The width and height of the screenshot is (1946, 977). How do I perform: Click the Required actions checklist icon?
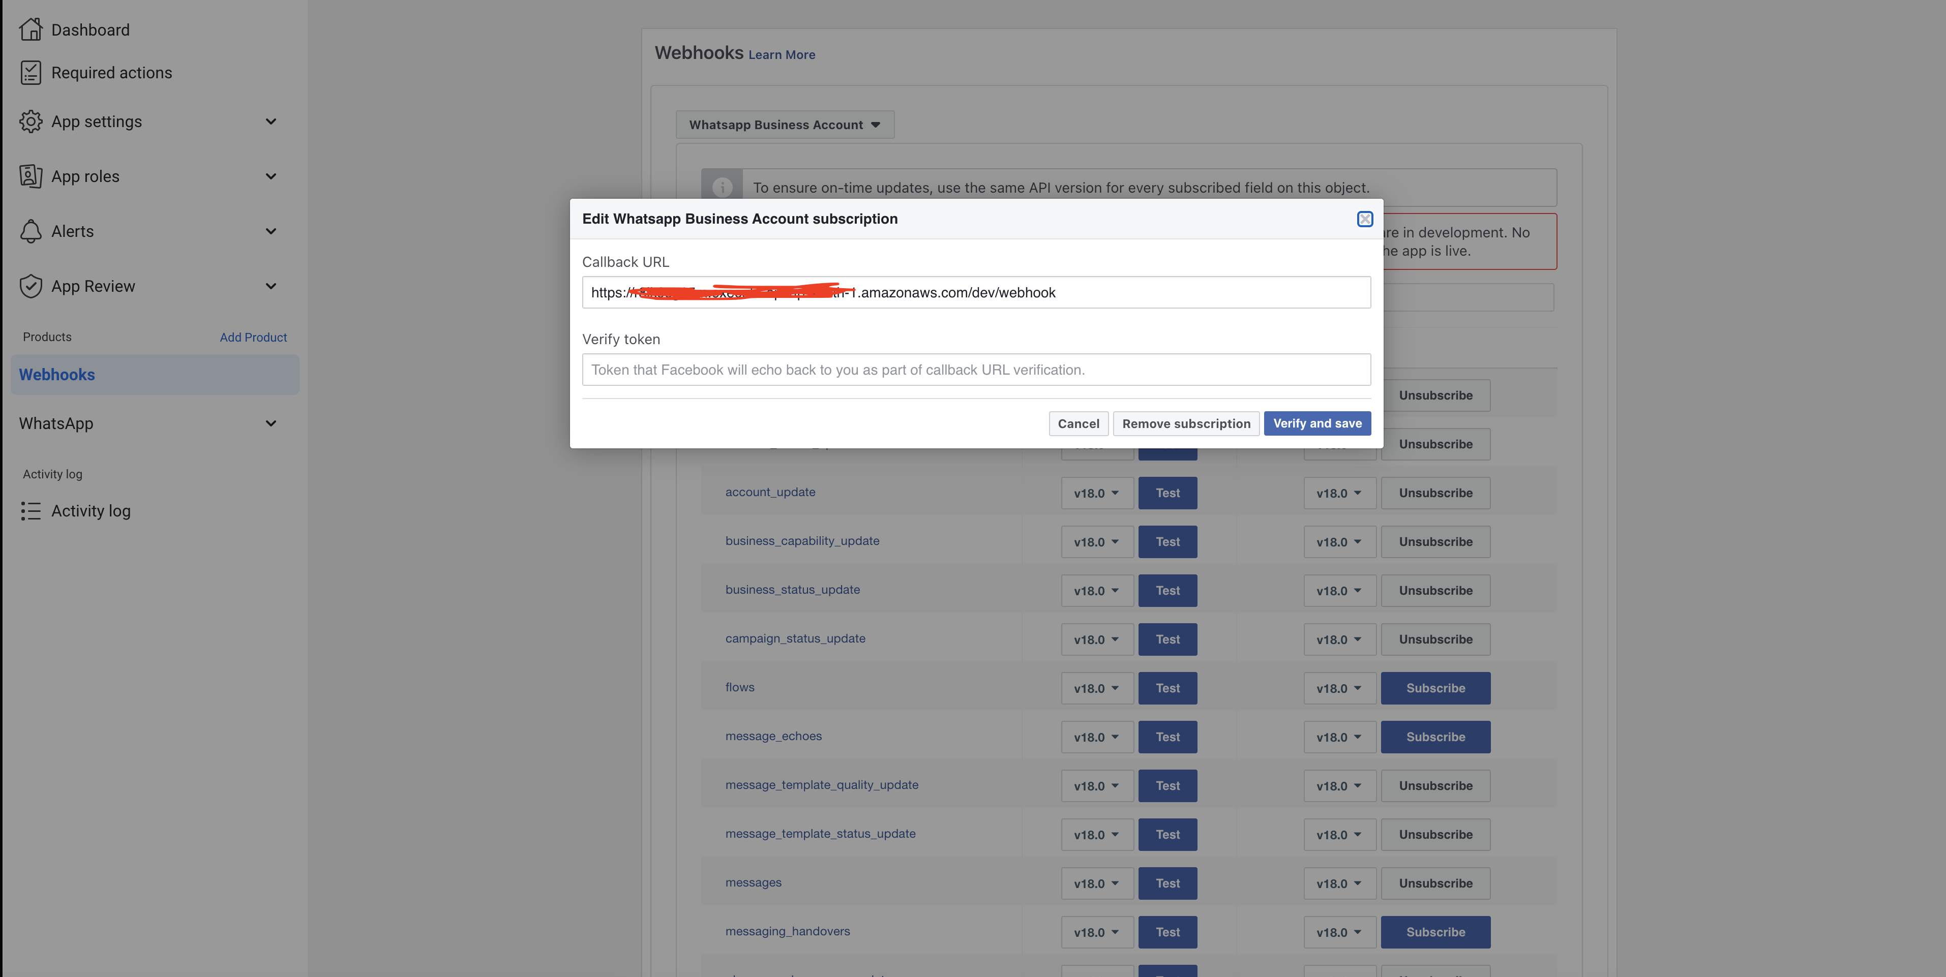30,73
